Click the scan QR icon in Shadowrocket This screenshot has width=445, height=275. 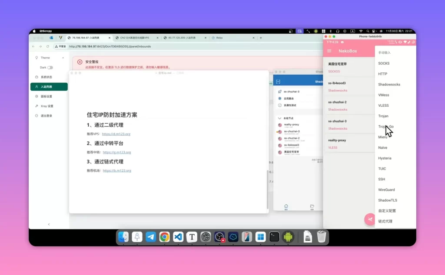click(278, 82)
